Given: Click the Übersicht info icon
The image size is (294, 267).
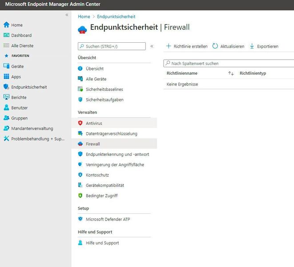Looking at the screenshot, I should coord(80,69).
